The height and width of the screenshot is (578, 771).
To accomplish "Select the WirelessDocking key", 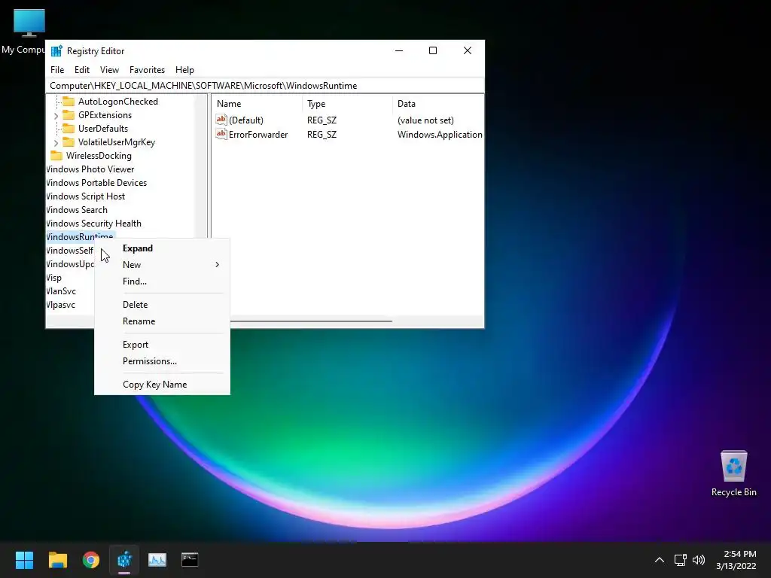I will 99,155.
